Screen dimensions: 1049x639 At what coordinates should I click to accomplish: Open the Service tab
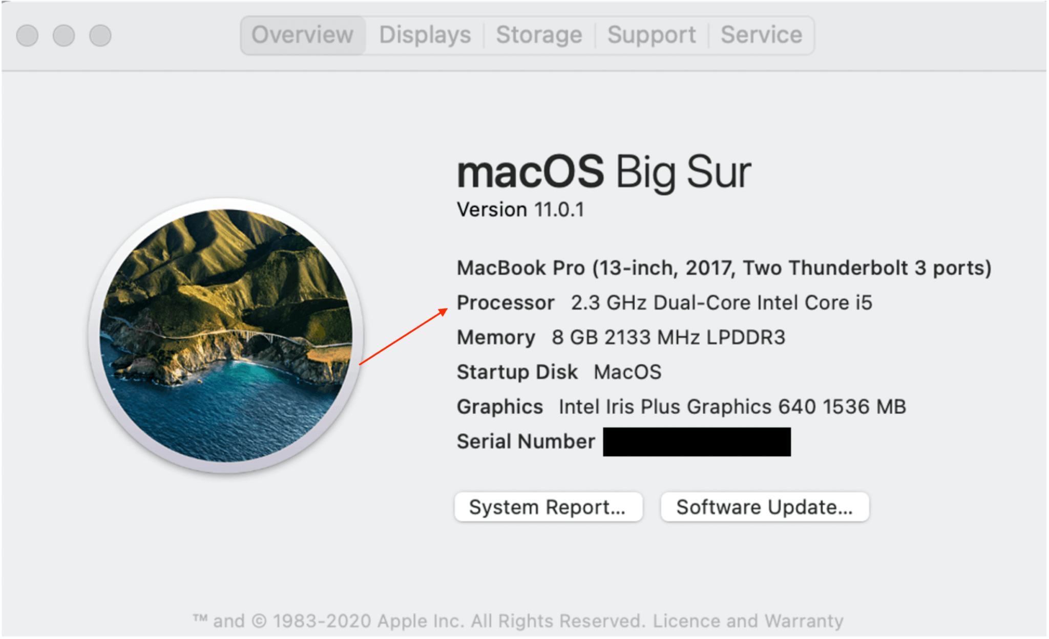[x=761, y=35]
